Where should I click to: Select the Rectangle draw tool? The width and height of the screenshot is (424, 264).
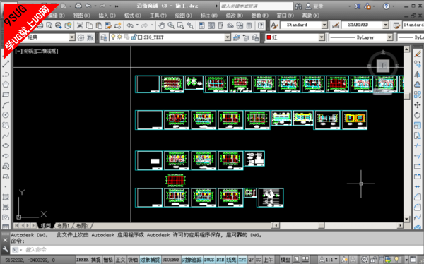coord(6,95)
